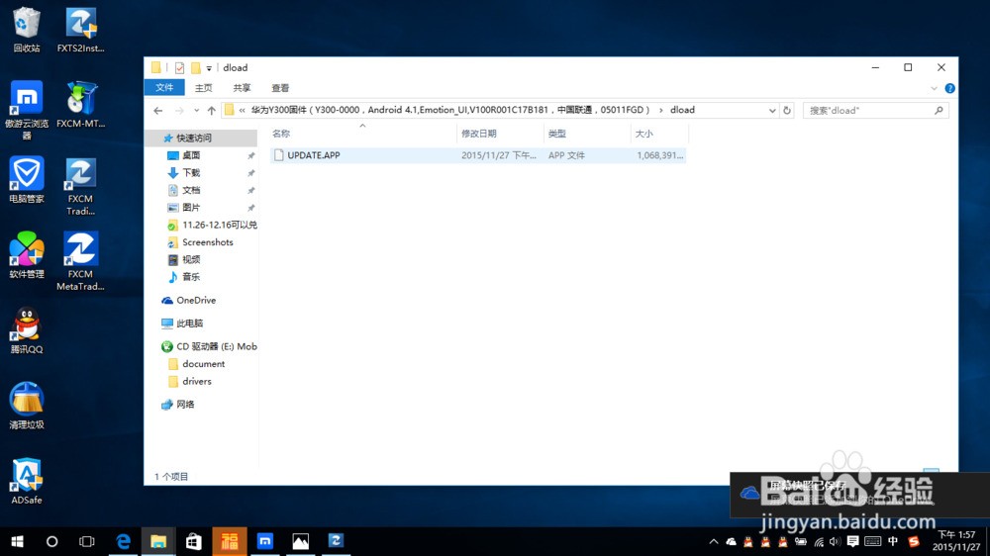Viewport: 990px width, 556px height.
Task: Open the recent locations dropdown arrow
Action: (x=196, y=111)
